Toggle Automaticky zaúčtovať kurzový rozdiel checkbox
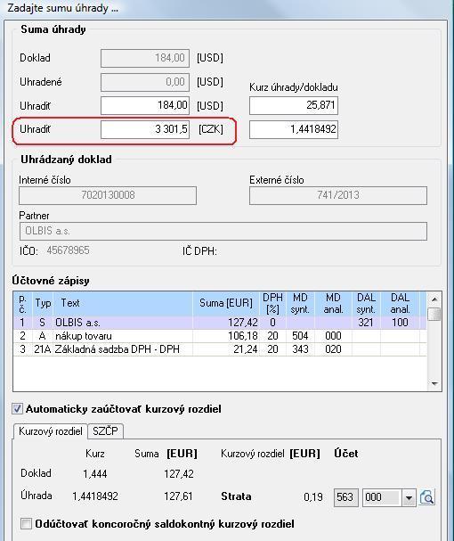This screenshot has height=541, width=454. pyautogui.click(x=17, y=409)
